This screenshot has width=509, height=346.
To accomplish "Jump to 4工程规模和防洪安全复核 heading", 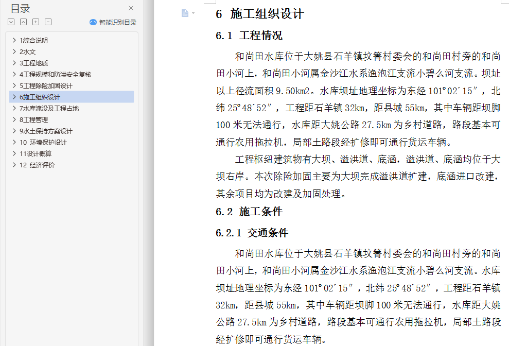I will (x=55, y=74).
